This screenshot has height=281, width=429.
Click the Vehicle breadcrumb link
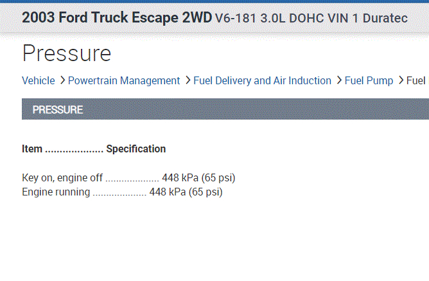(38, 80)
